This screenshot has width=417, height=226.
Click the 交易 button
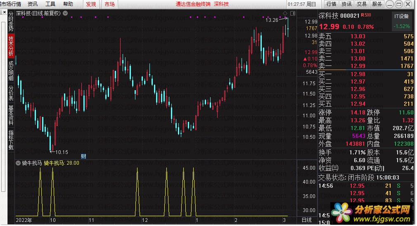(362, 4)
